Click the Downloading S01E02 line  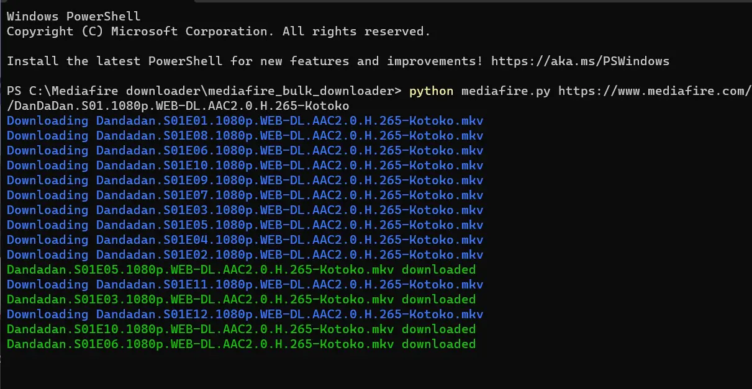(245, 255)
